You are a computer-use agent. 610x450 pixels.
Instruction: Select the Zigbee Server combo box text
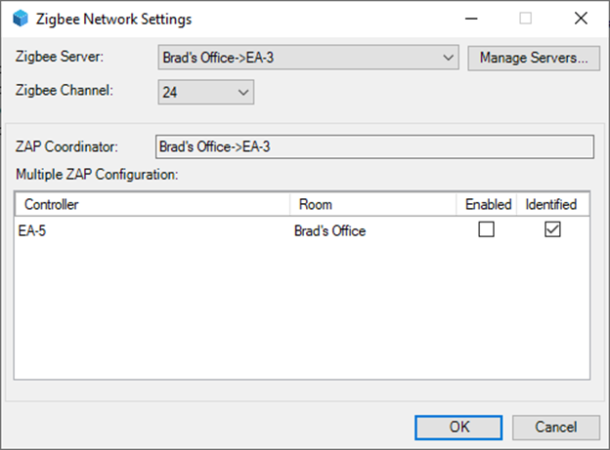[x=218, y=58]
